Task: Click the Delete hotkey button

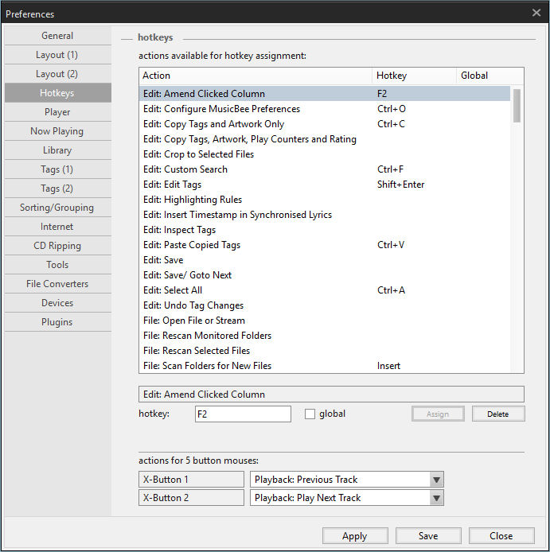Action: (498, 414)
